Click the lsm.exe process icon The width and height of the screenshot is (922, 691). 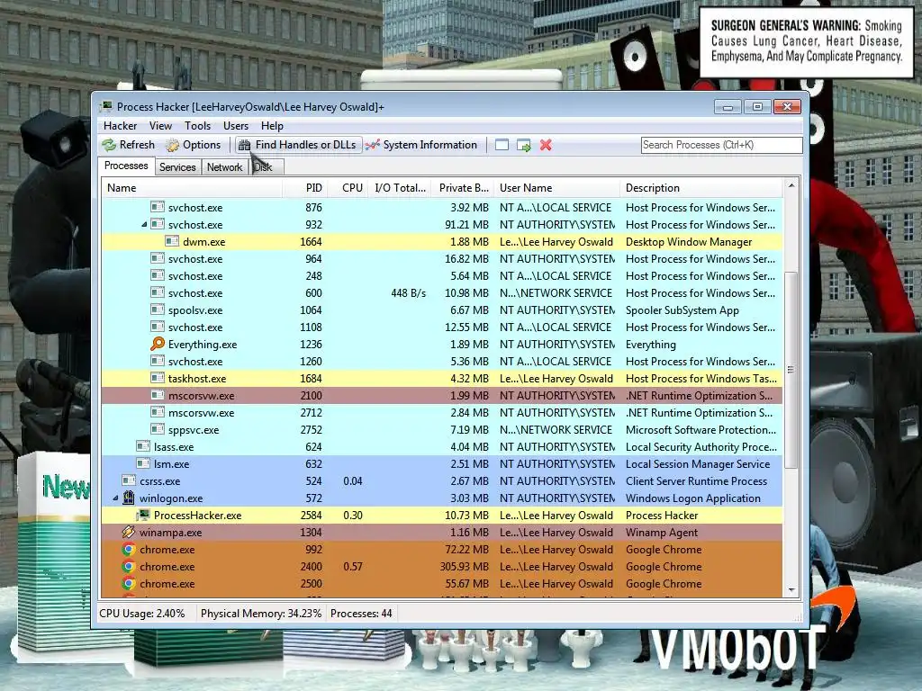[143, 463]
